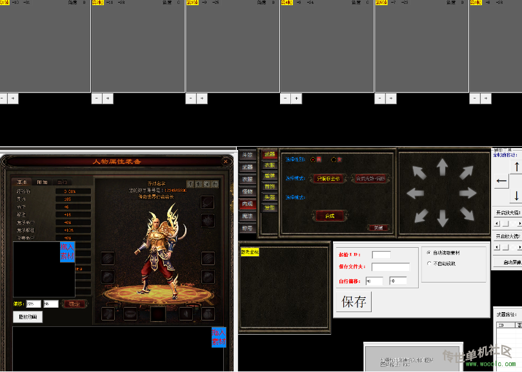Click the down direction arrow in dark panel
522x372 pixels.
pos(443,219)
